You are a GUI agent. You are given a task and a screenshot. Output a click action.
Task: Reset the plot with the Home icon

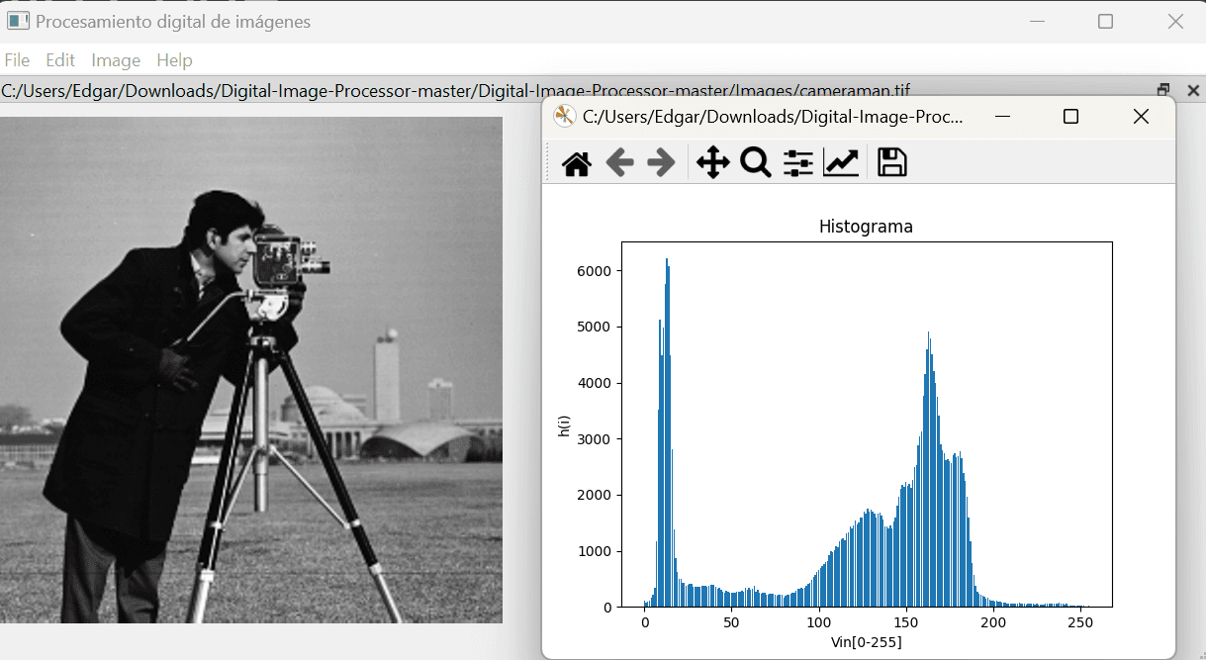point(576,163)
